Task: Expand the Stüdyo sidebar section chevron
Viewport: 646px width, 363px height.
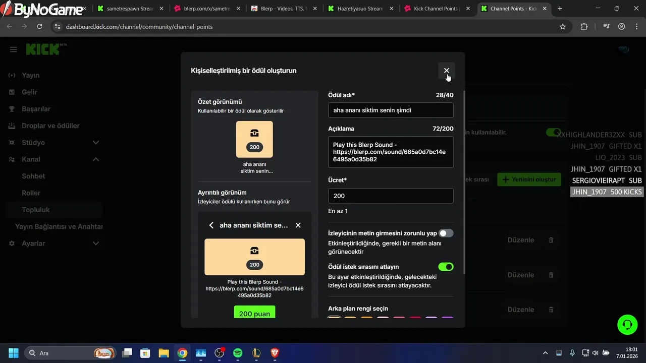Action: point(96,143)
